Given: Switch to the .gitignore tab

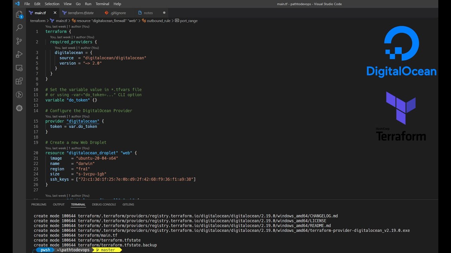Looking at the screenshot, I should [118, 13].
